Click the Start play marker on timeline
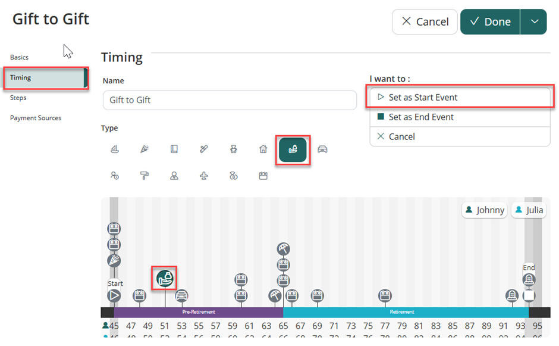The image size is (559, 346). (x=114, y=295)
